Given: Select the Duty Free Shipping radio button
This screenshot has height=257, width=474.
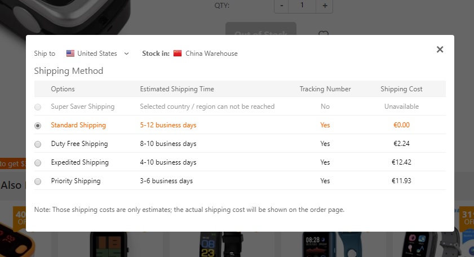Looking at the screenshot, I should pos(38,144).
